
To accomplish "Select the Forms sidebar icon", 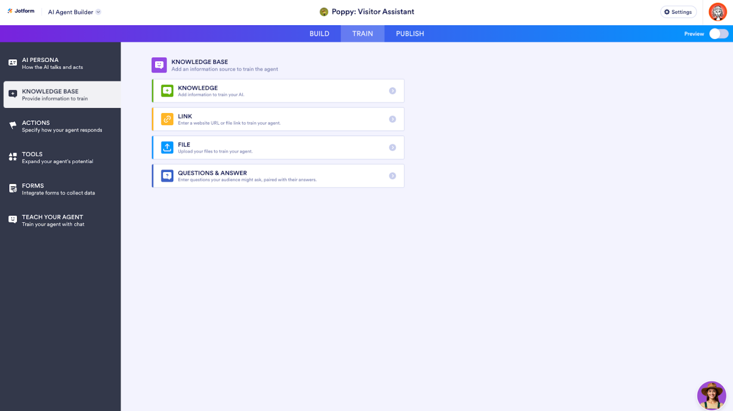I will coord(11,188).
